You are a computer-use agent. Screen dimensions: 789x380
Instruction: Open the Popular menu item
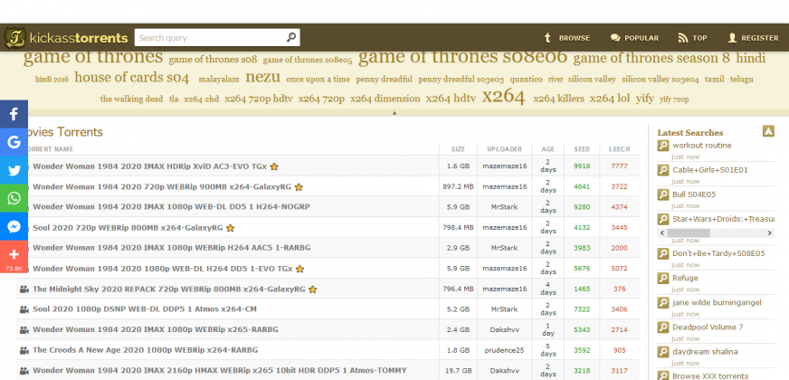point(634,38)
